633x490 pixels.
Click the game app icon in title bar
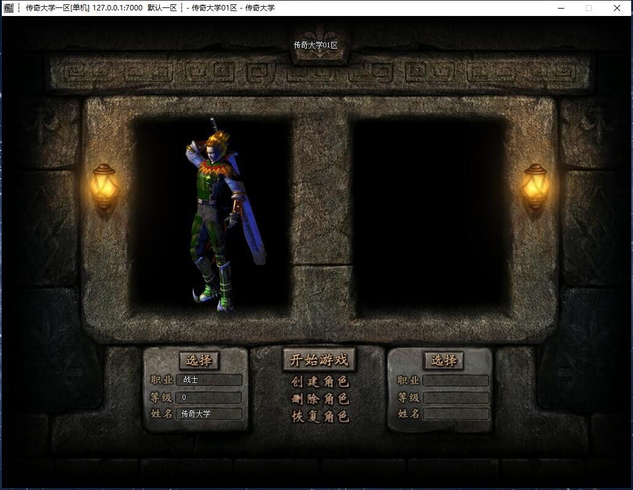tap(9, 7)
